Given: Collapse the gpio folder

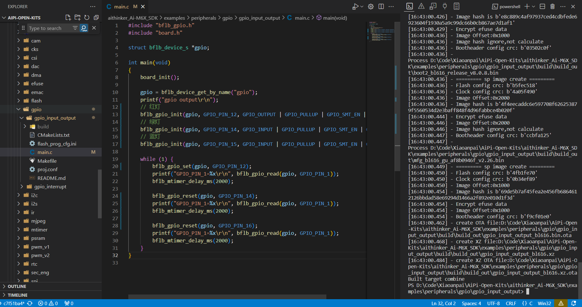Looking at the screenshot, I should 18,109.
